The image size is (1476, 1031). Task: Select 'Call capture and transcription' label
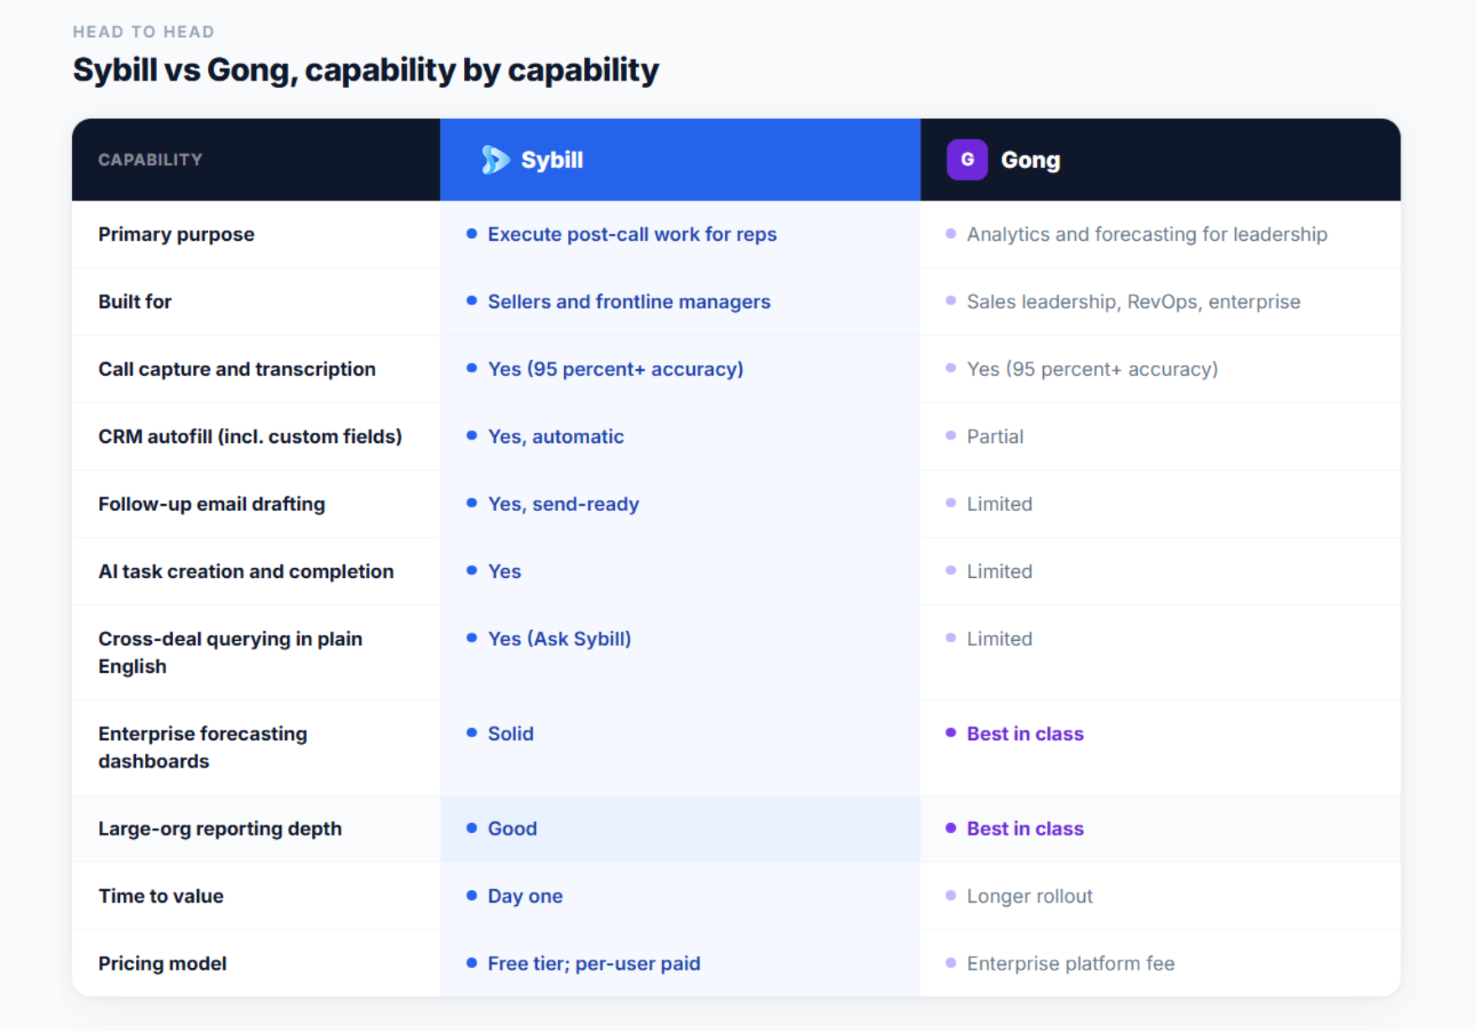pyautogui.click(x=237, y=369)
